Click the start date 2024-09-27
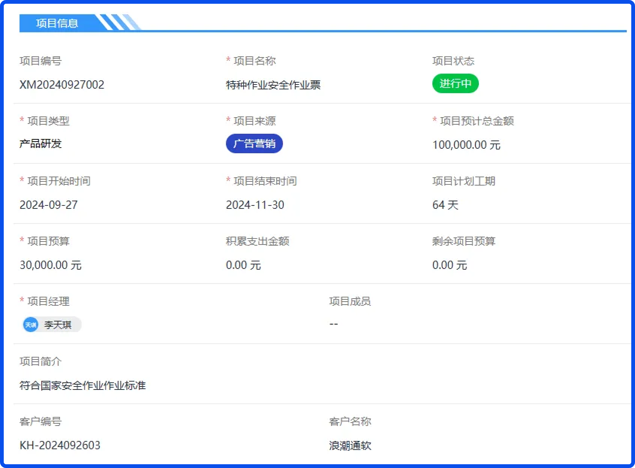 (49, 205)
